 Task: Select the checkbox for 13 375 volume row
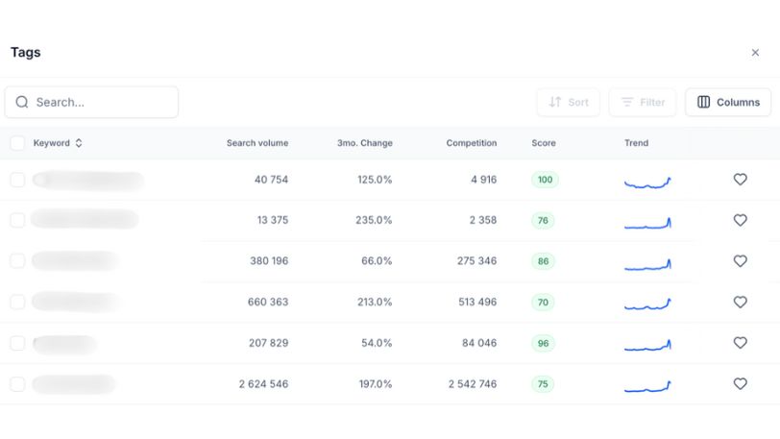(17, 220)
